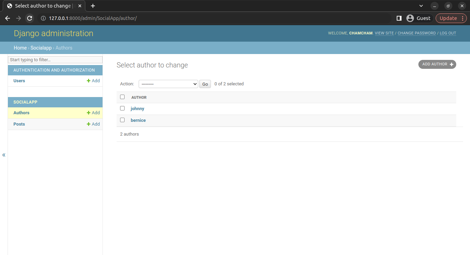Reload the page with refresh icon
This screenshot has width=470, height=255.
tap(30, 18)
